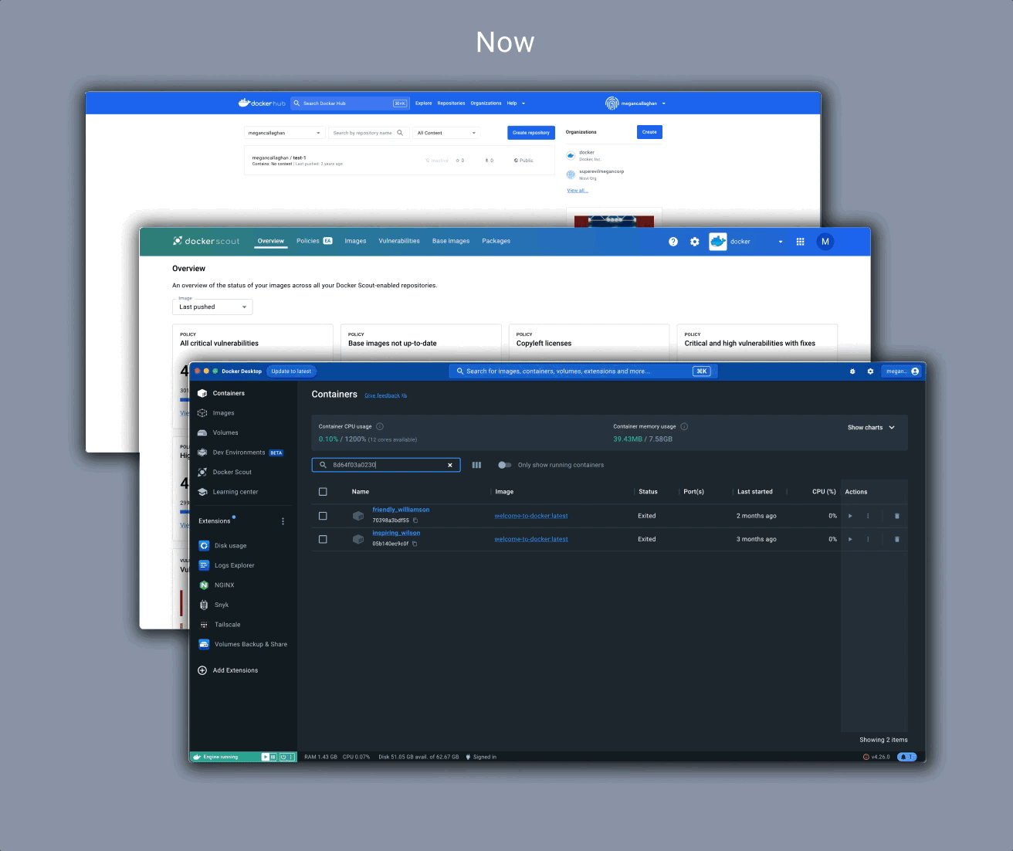Open the Disk usage extension
1013x851 pixels.
pyautogui.click(x=229, y=545)
